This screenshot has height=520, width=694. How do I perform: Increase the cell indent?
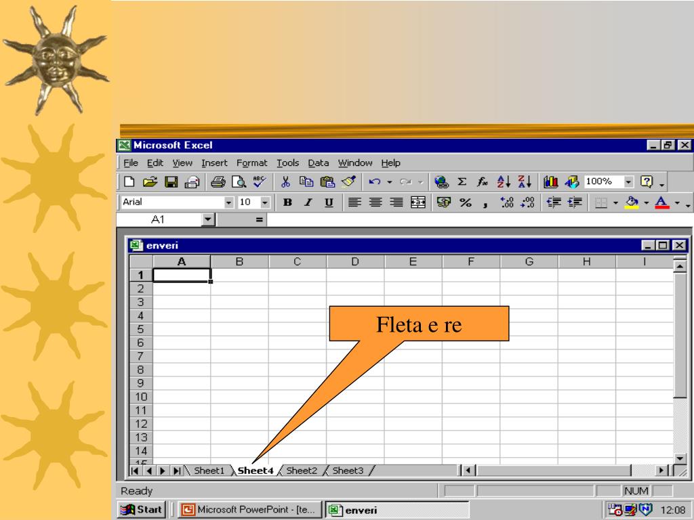(575, 202)
